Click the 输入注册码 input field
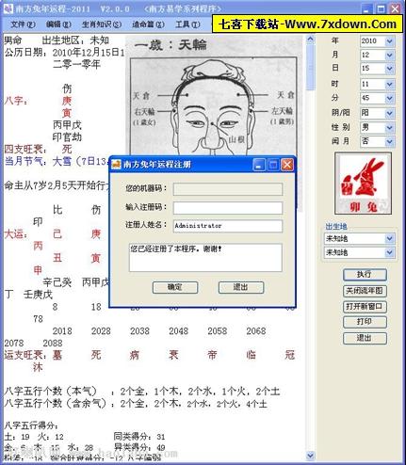The width and height of the screenshot is (406, 465). [228, 207]
